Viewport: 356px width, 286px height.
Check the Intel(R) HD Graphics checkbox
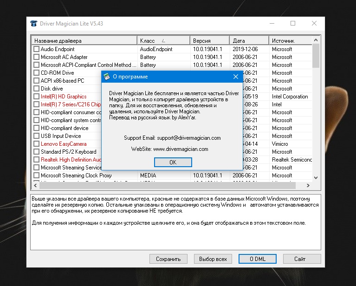[36, 97]
